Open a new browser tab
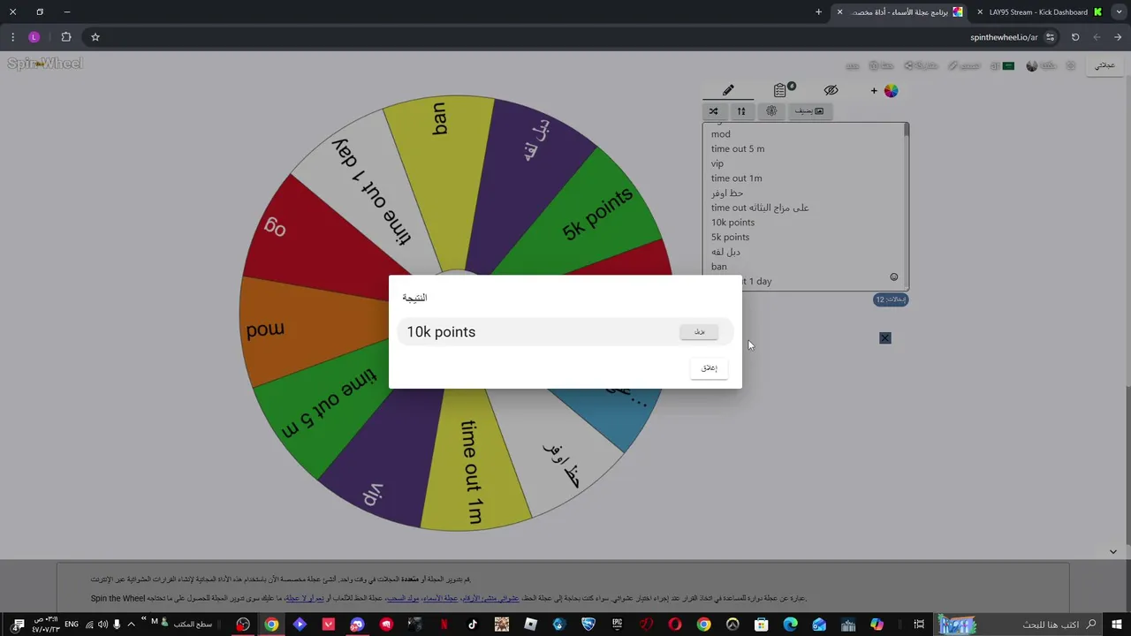The width and height of the screenshot is (1131, 636). (x=818, y=12)
